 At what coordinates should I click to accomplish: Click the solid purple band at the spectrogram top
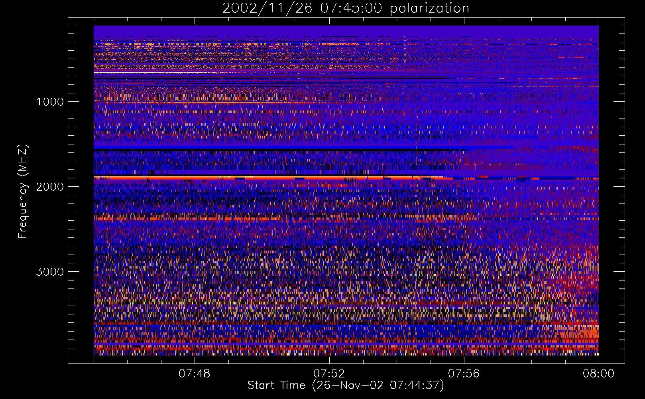coord(346,32)
